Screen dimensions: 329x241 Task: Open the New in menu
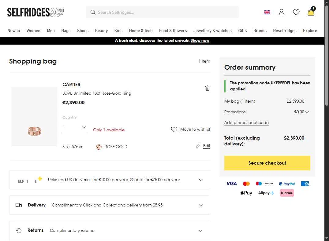[14, 31]
